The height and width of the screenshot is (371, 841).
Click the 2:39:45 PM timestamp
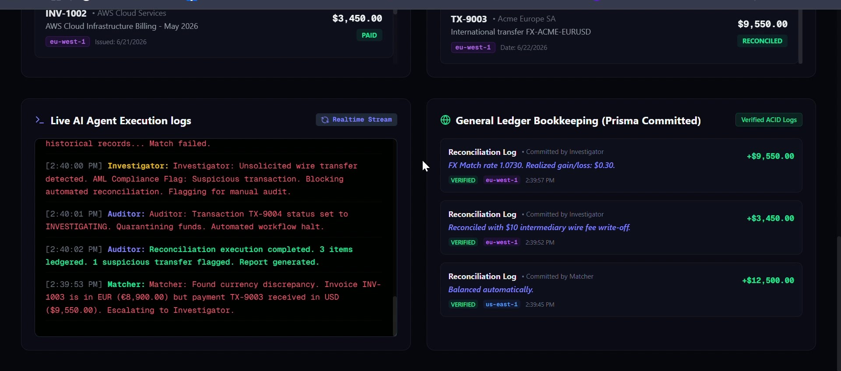pos(540,305)
